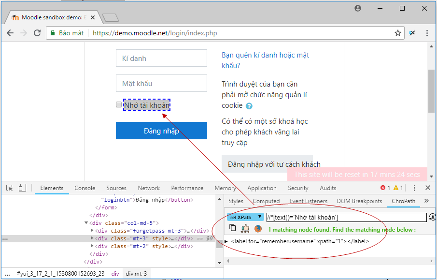
Task: Switch to the Application tab
Action: click(x=262, y=188)
